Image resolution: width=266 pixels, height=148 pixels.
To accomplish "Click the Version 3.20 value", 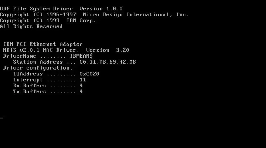I will point(108,50).
